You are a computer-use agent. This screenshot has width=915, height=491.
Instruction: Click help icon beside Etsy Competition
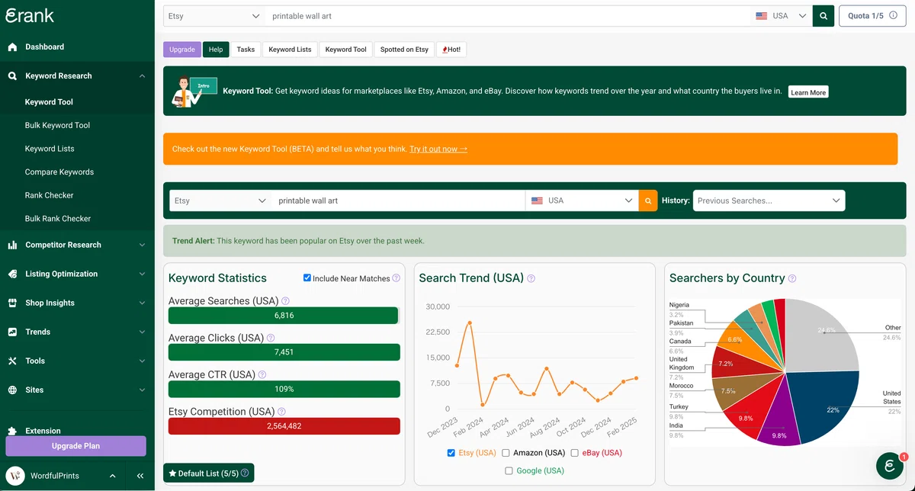tap(282, 412)
